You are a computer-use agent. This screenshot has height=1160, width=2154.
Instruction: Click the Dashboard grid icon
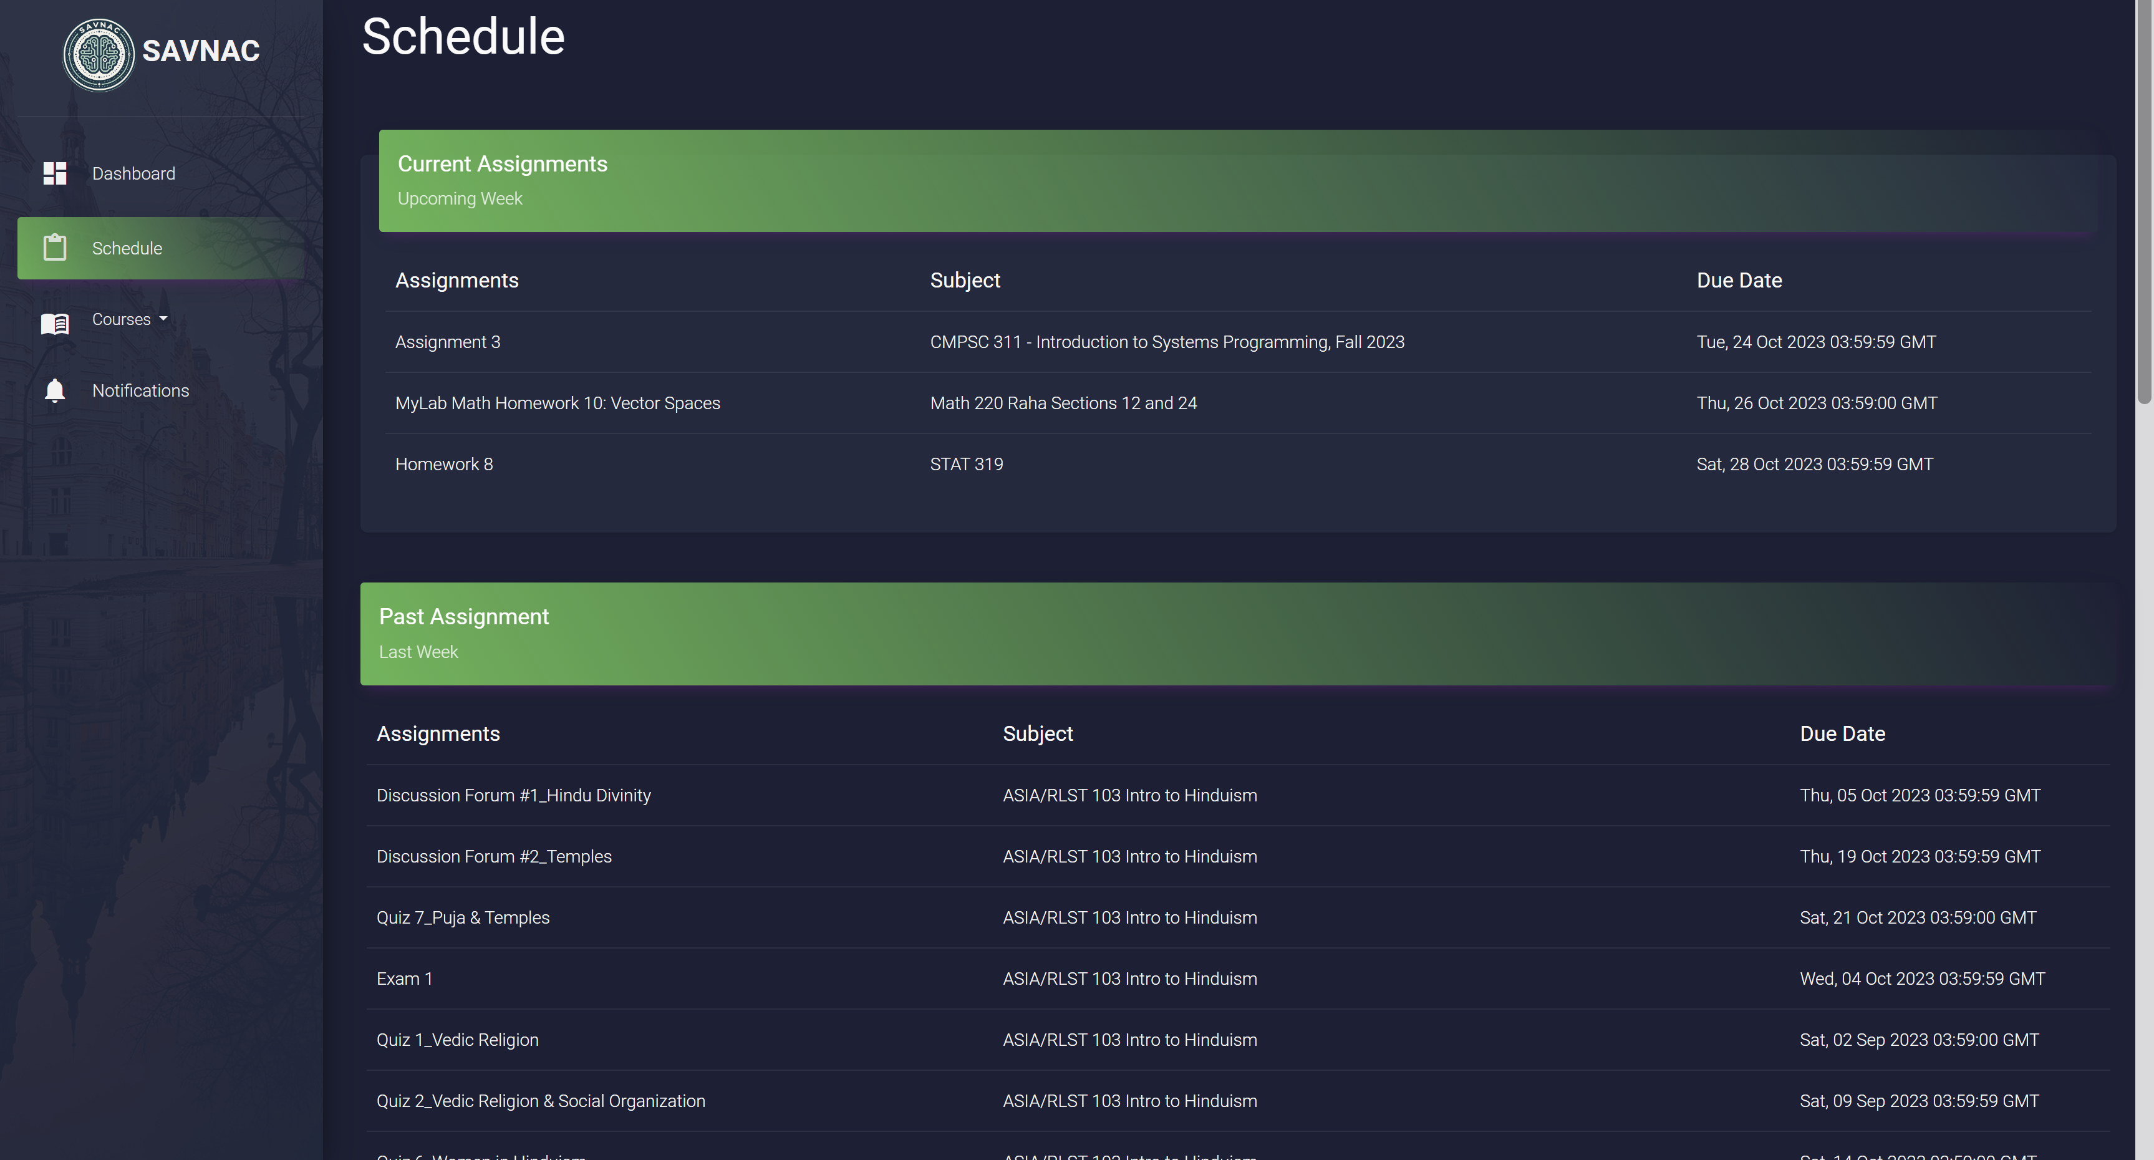coord(55,173)
